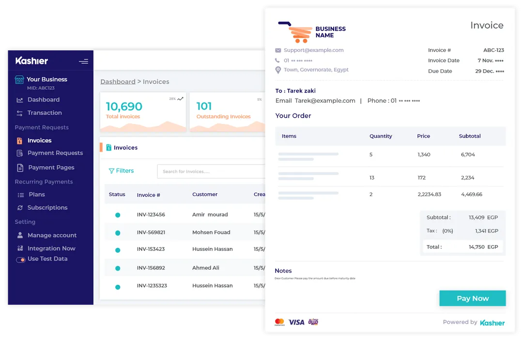Click the Kashier logo in the sidebar
The width and height of the screenshot is (523, 340).
(31, 61)
